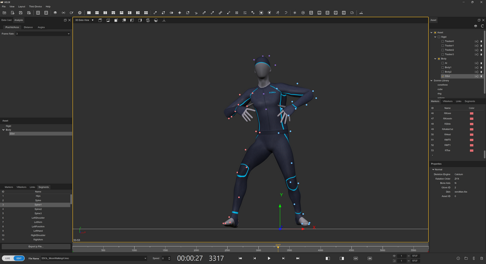Switch to the Angles tab

point(41,27)
